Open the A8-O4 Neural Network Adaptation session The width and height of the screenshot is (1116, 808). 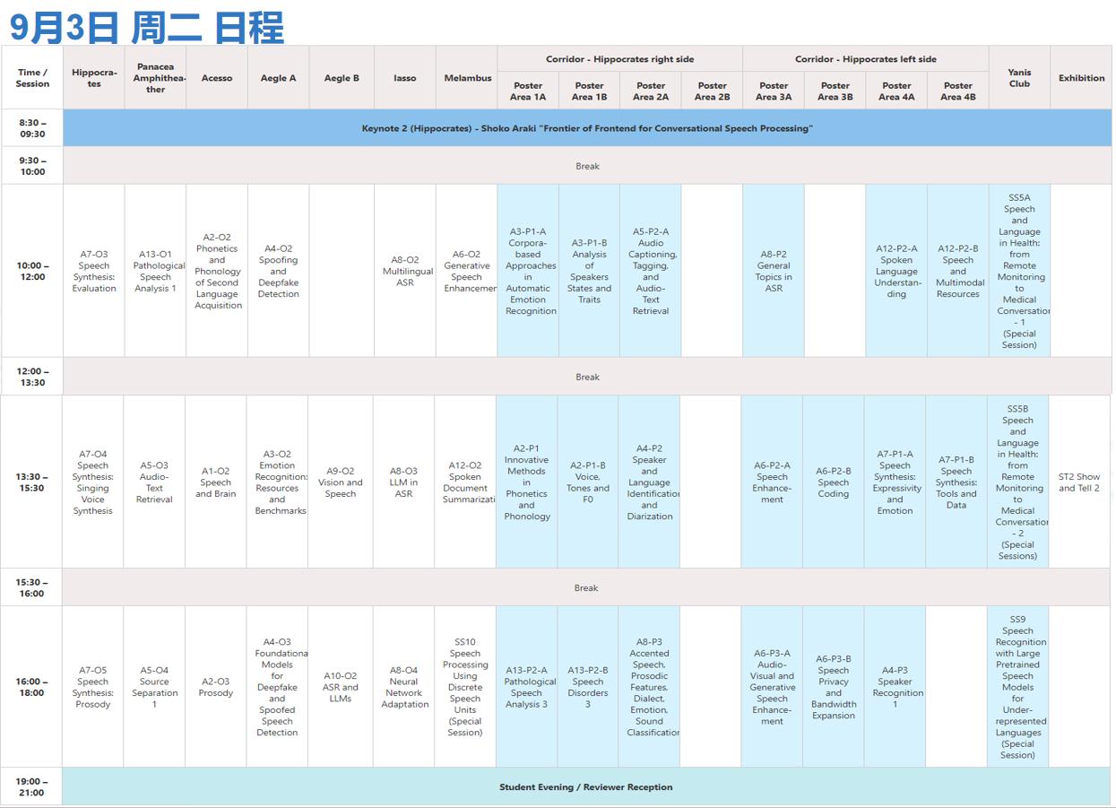pyautogui.click(x=404, y=687)
